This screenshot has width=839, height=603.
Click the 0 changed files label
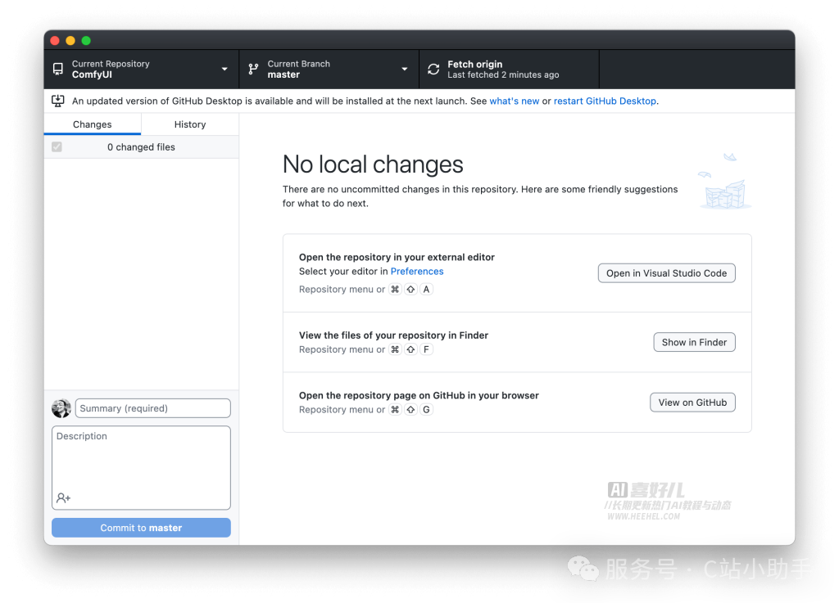click(x=141, y=147)
